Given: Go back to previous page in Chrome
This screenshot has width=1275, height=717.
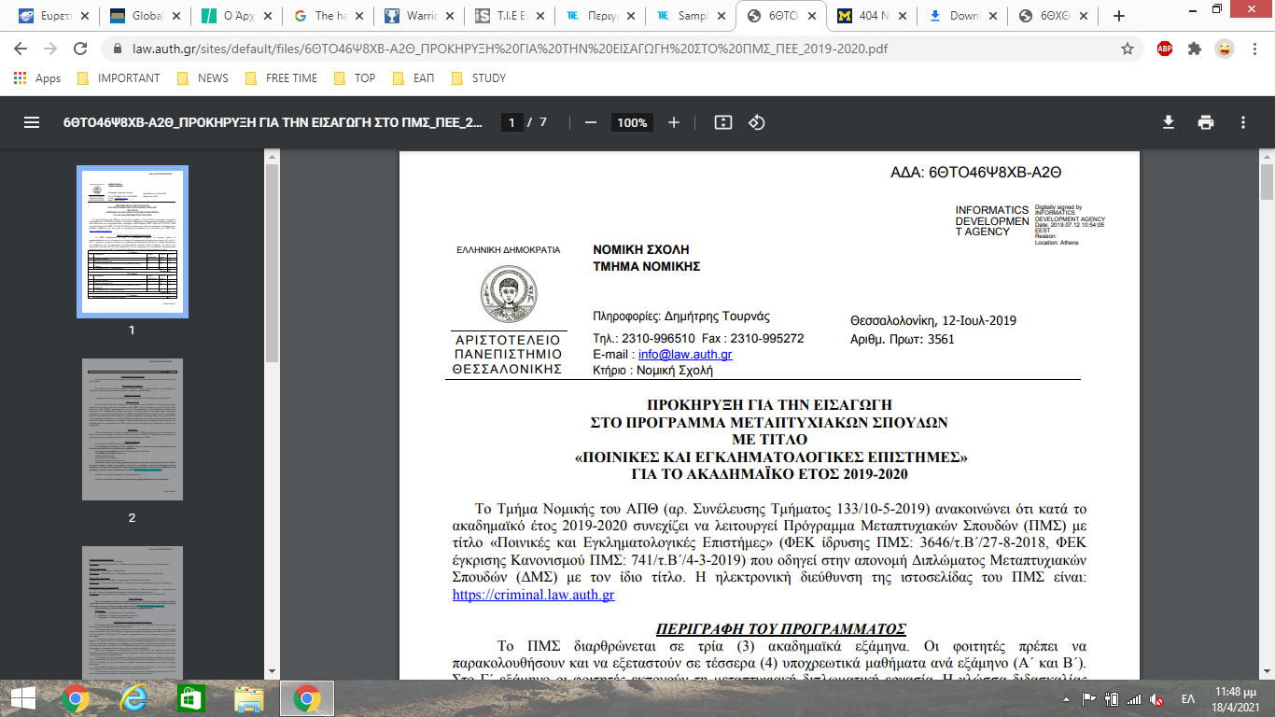Looking at the screenshot, I should (21, 49).
